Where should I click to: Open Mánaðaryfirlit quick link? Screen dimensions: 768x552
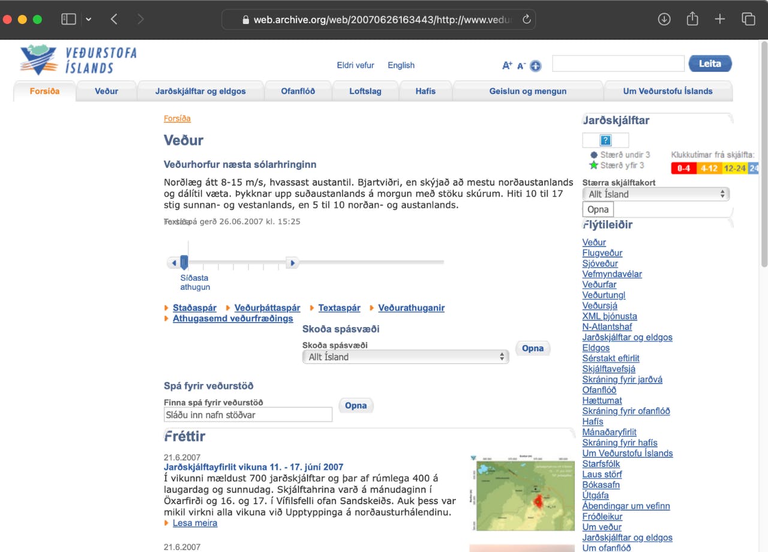pos(610,432)
